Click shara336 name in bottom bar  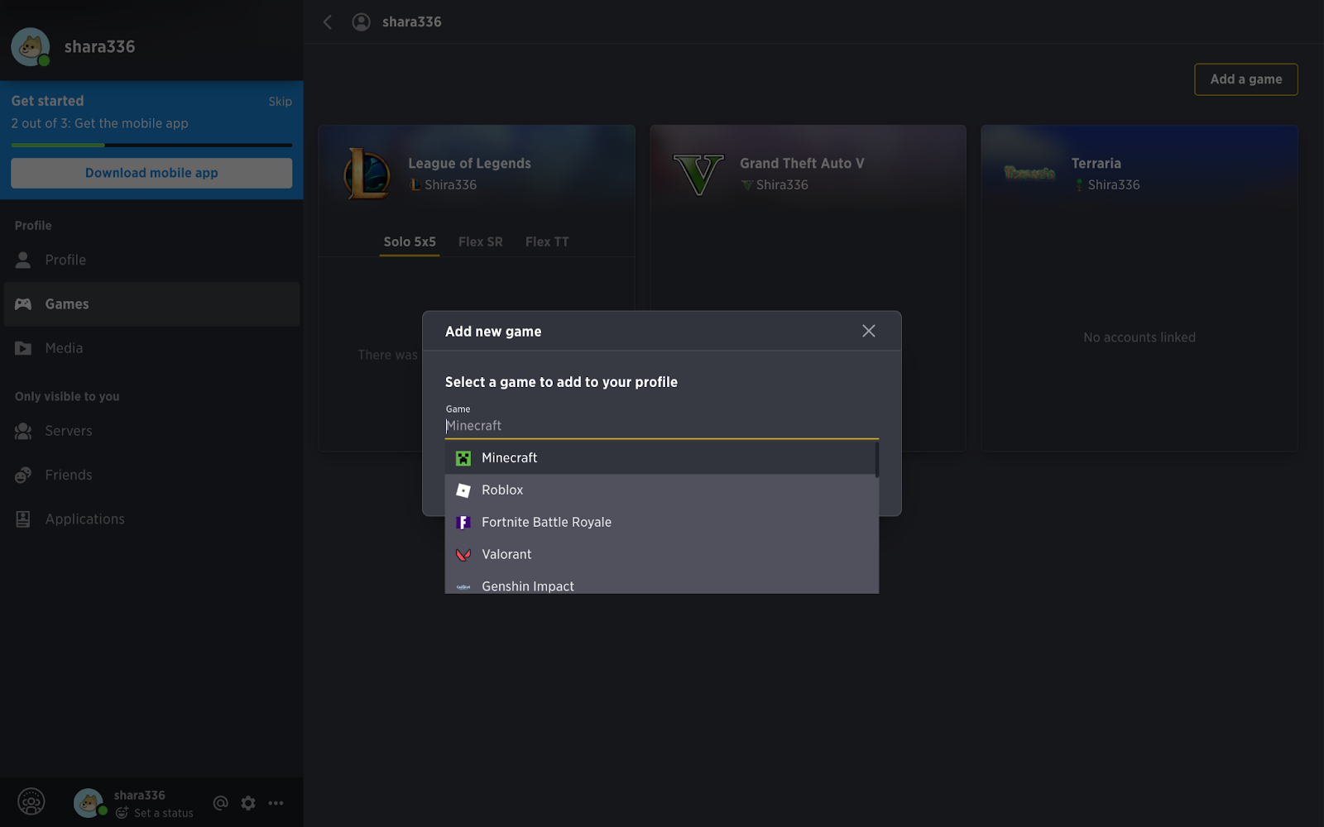pos(140,796)
